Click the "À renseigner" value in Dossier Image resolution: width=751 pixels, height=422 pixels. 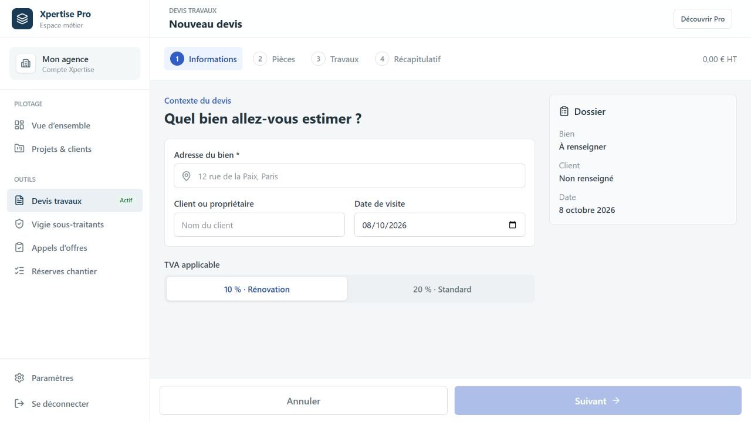(583, 147)
